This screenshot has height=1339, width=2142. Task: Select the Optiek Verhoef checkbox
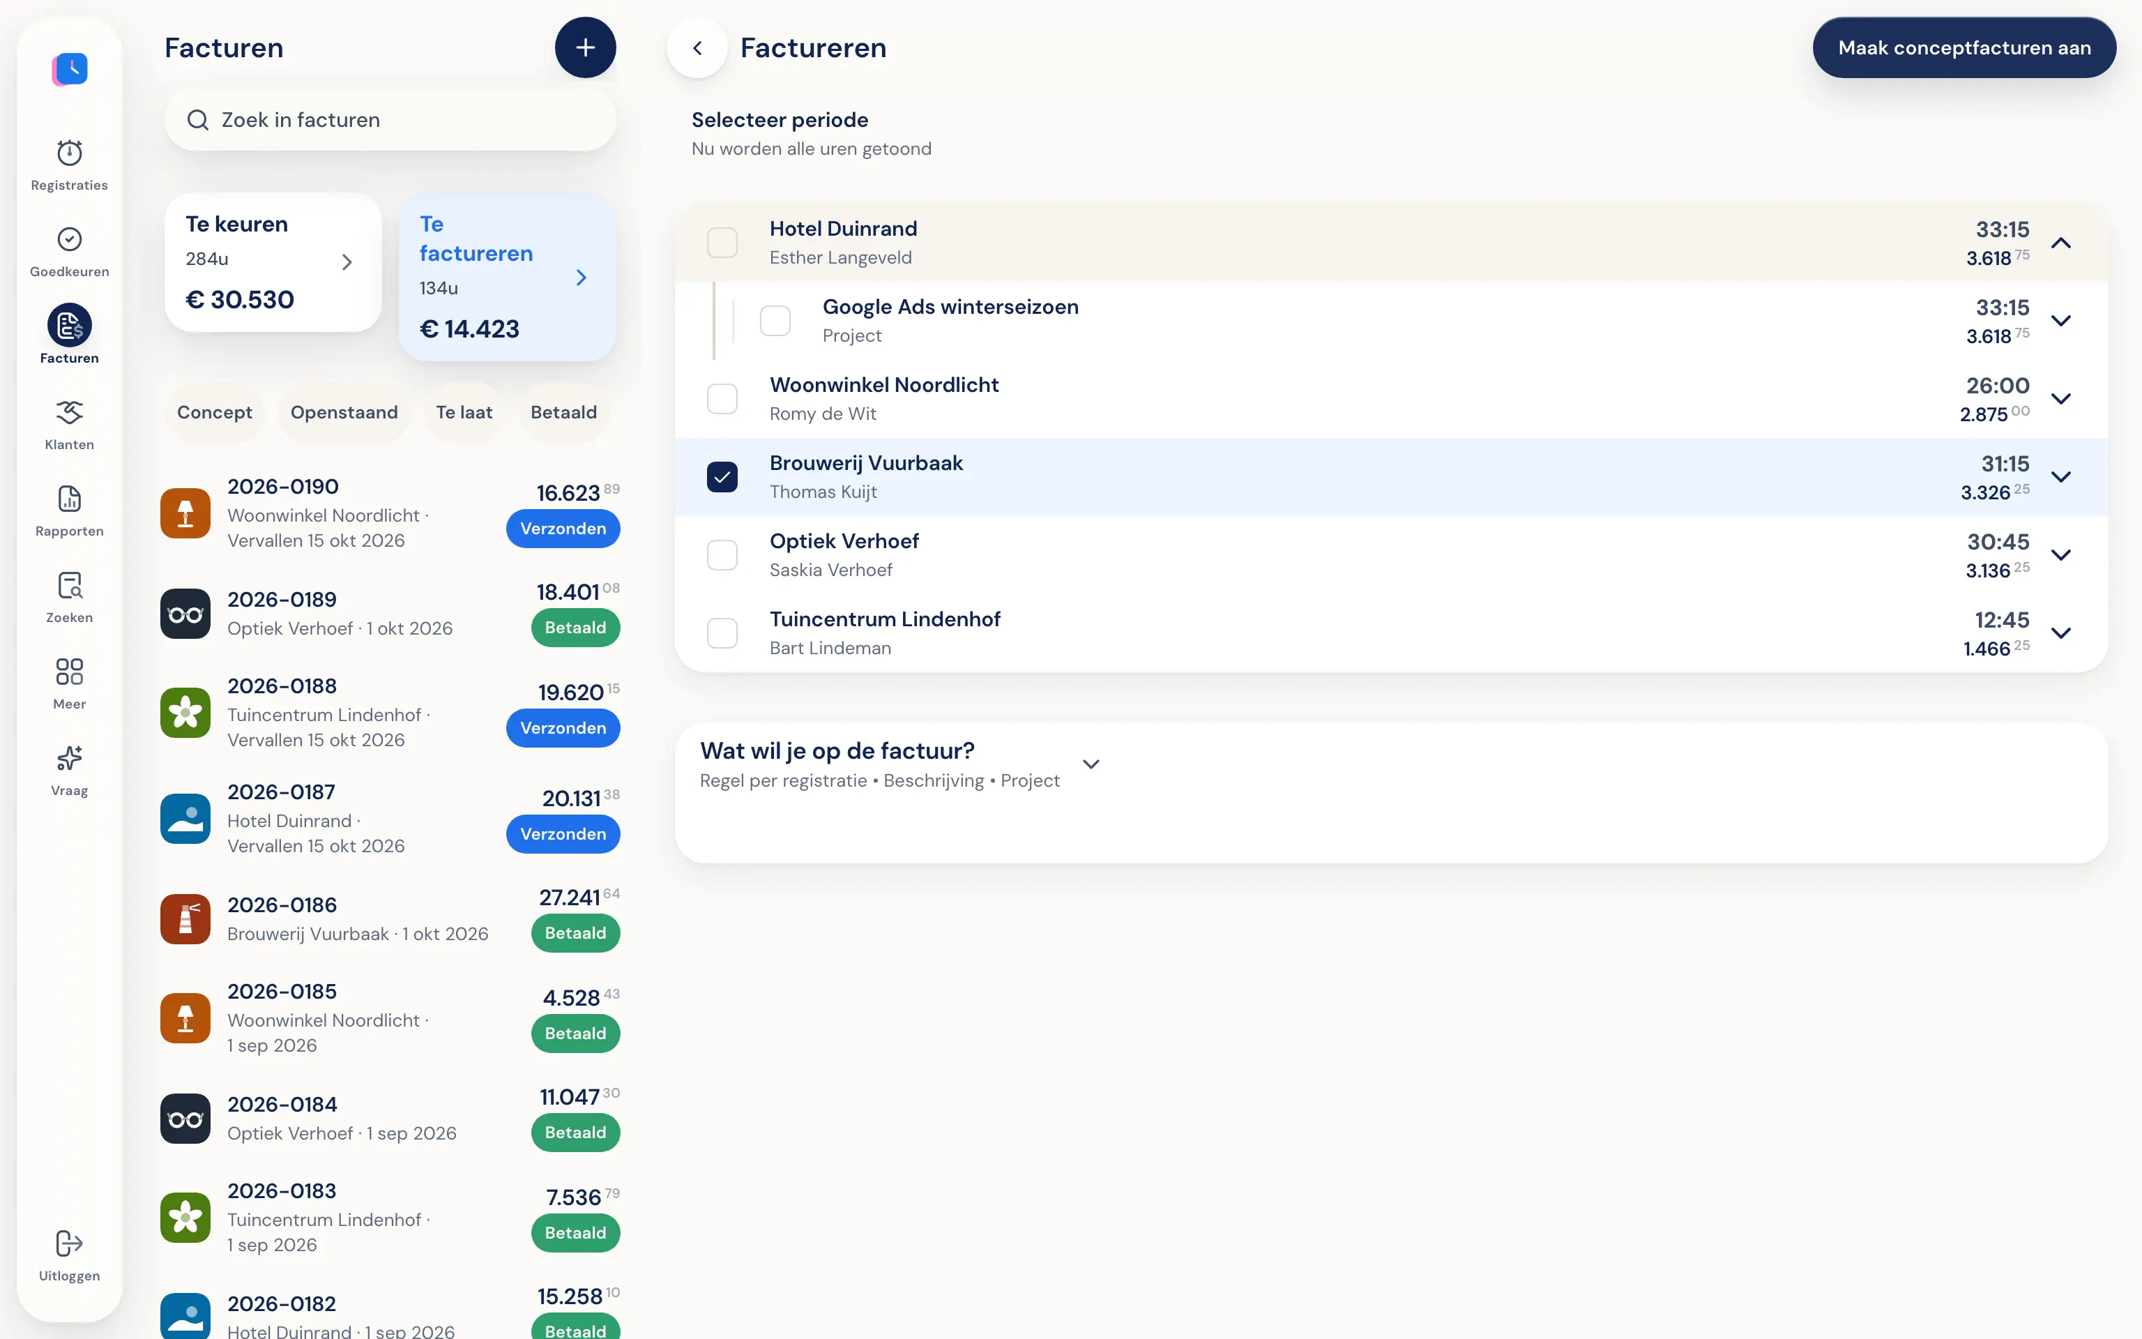click(x=722, y=555)
